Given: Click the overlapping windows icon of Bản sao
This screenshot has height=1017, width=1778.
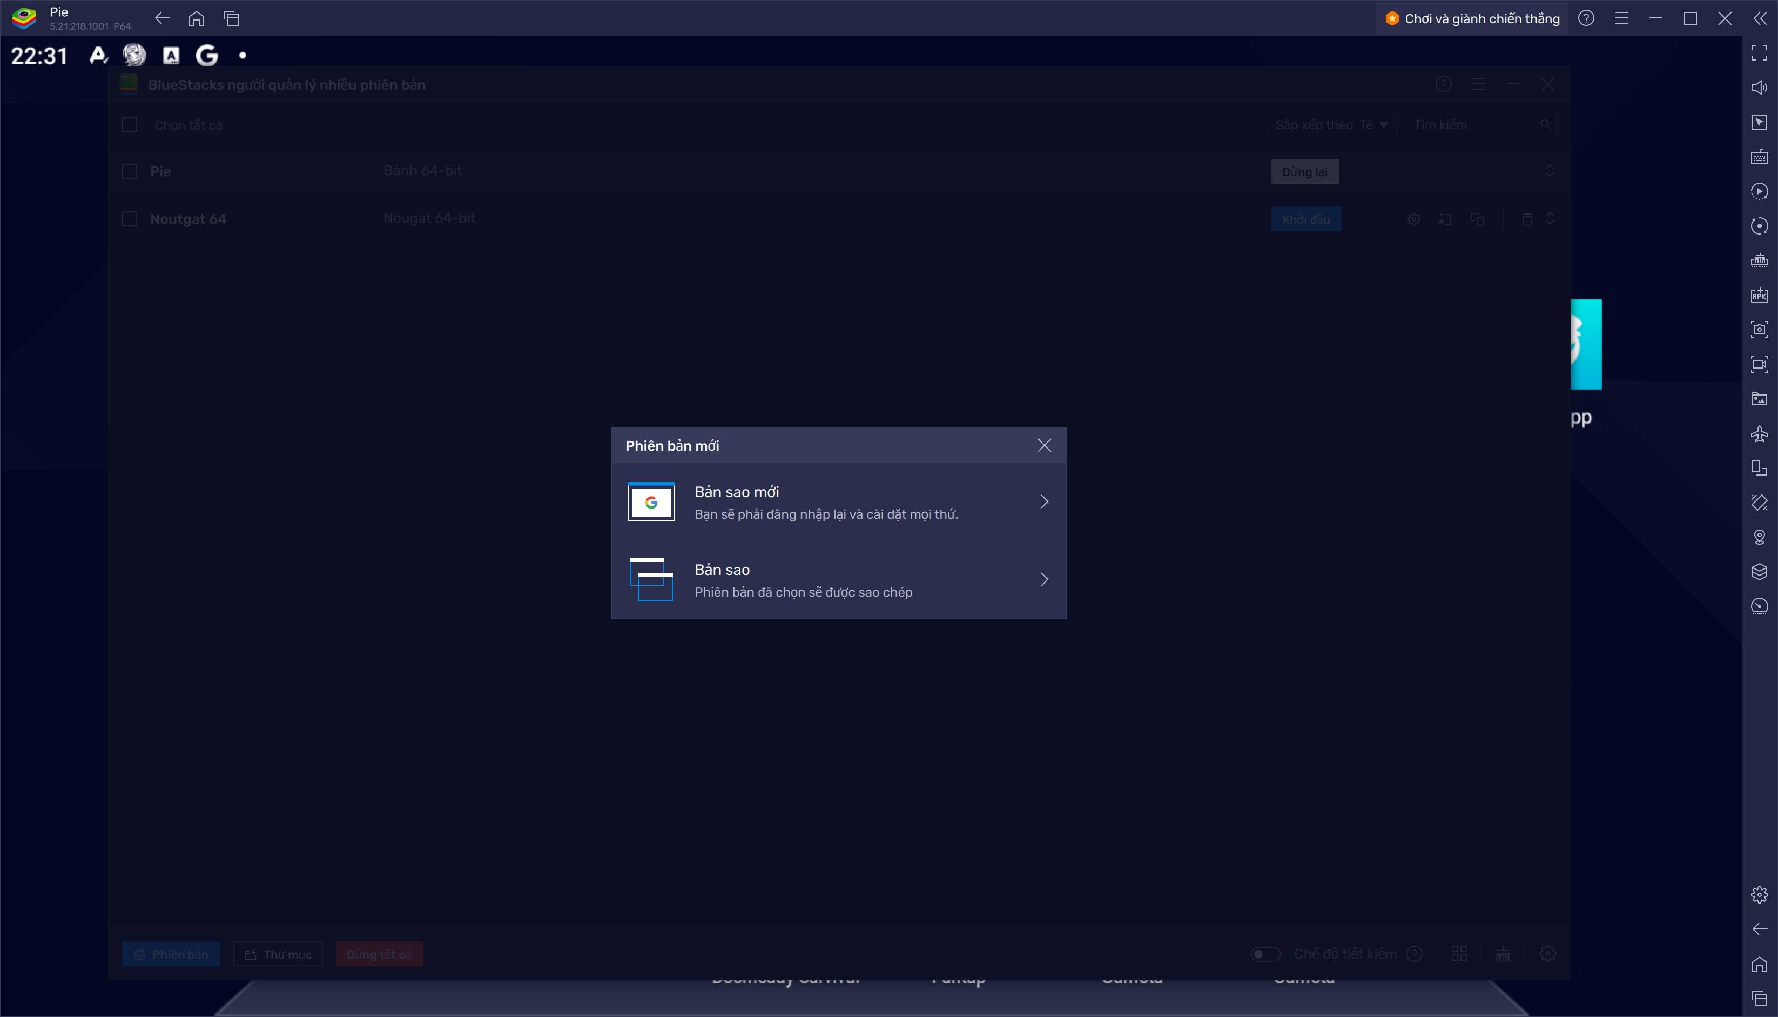Looking at the screenshot, I should (651, 579).
